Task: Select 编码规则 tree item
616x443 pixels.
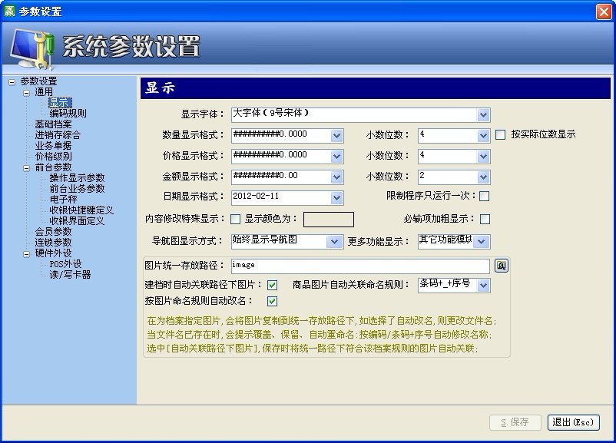Action: click(x=68, y=114)
